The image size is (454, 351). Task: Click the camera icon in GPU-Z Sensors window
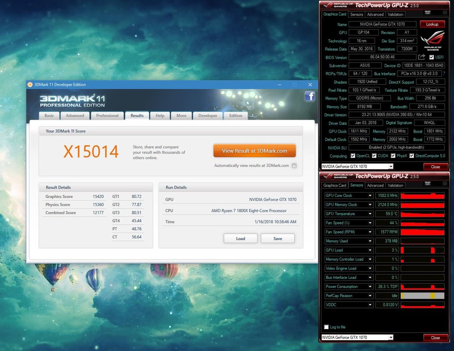(x=427, y=184)
